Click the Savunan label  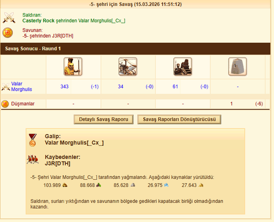[33, 30]
